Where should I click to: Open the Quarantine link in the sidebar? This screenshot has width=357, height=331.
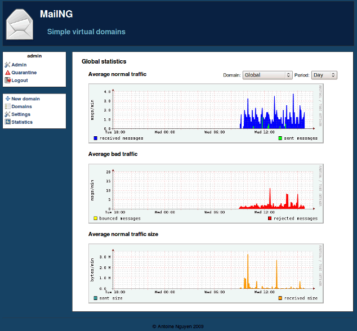coord(24,73)
